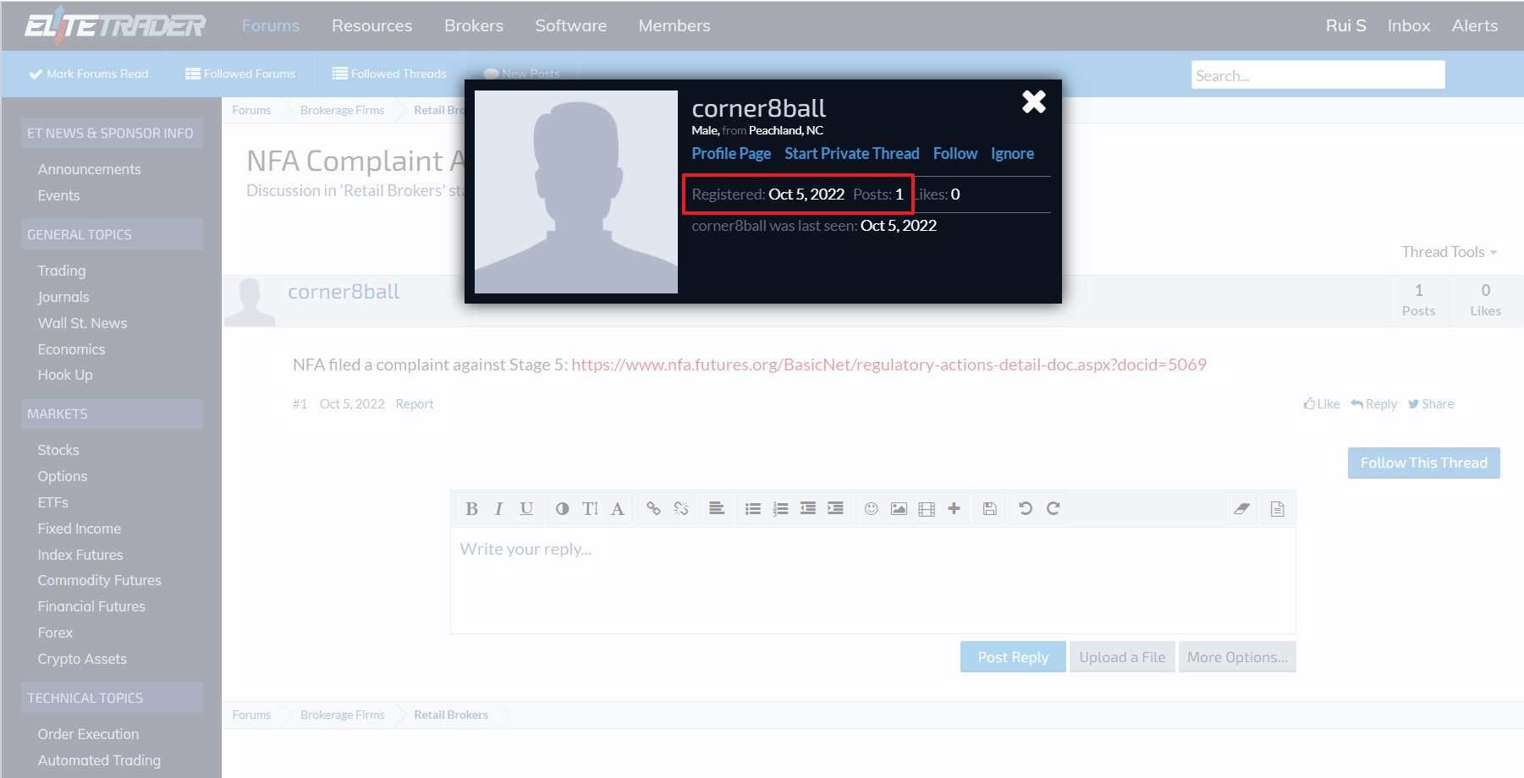Save the draft with floppy icon
Image resolution: width=1524 pixels, height=778 pixels.
click(989, 508)
